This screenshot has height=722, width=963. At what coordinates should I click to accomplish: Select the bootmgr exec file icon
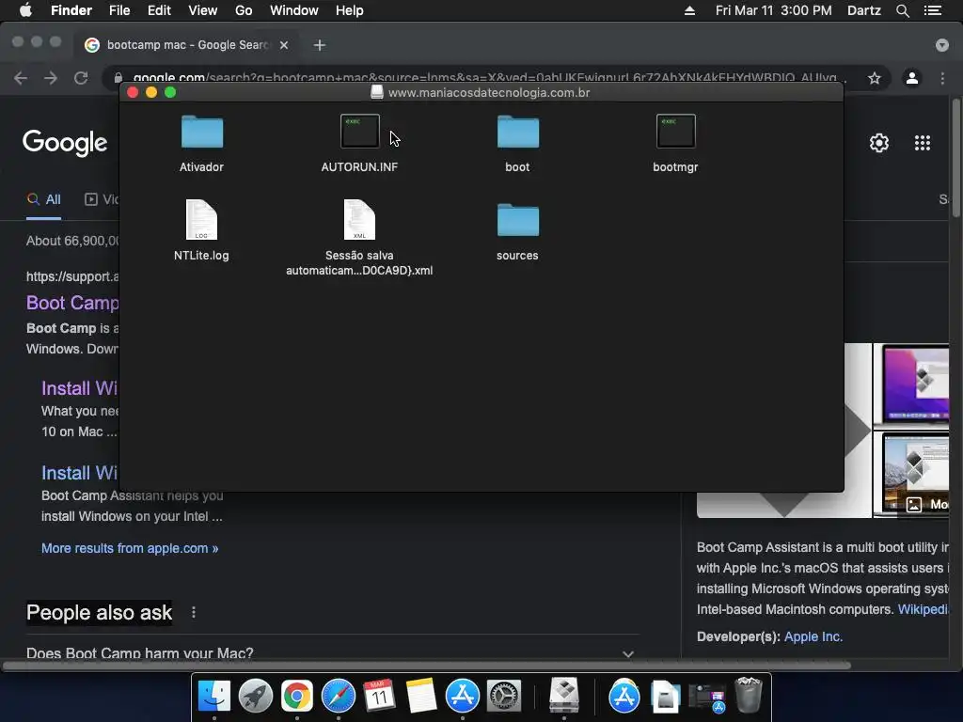coord(675,132)
